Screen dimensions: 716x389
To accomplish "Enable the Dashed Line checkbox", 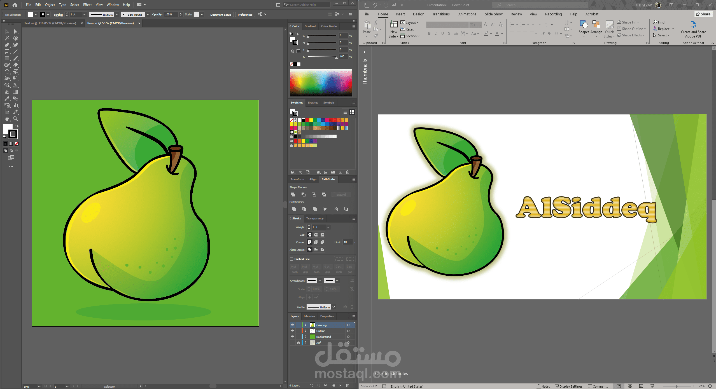I will point(291,259).
